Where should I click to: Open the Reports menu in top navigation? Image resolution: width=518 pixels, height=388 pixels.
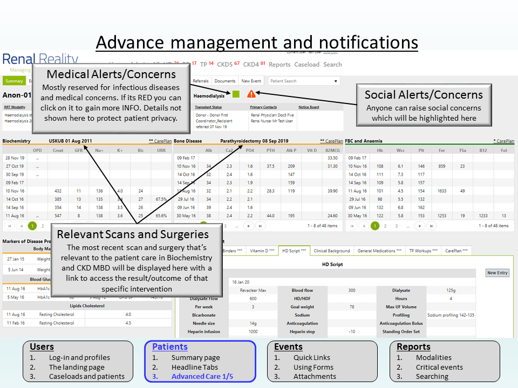[280, 65]
